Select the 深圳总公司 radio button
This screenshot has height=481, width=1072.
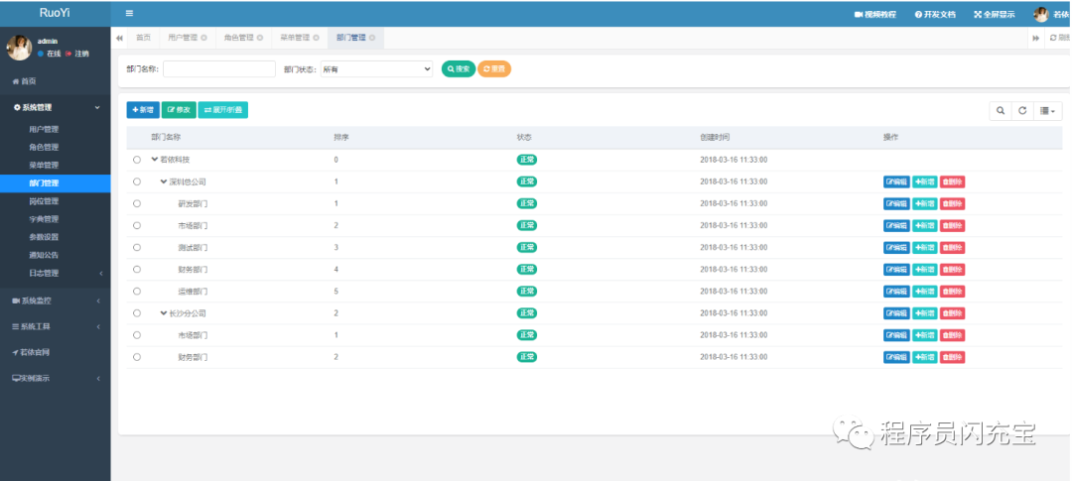[x=137, y=181]
